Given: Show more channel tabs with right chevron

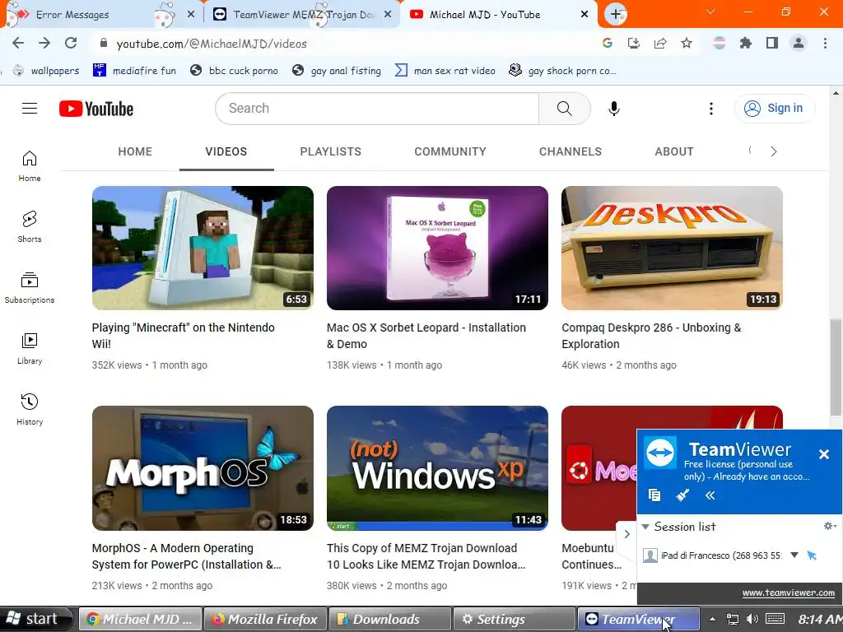Looking at the screenshot, I should coord(774,151).
